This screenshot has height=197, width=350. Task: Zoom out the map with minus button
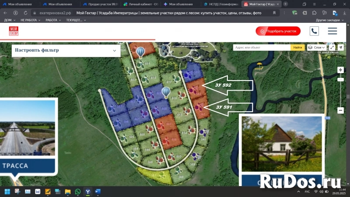pos(340,110)
